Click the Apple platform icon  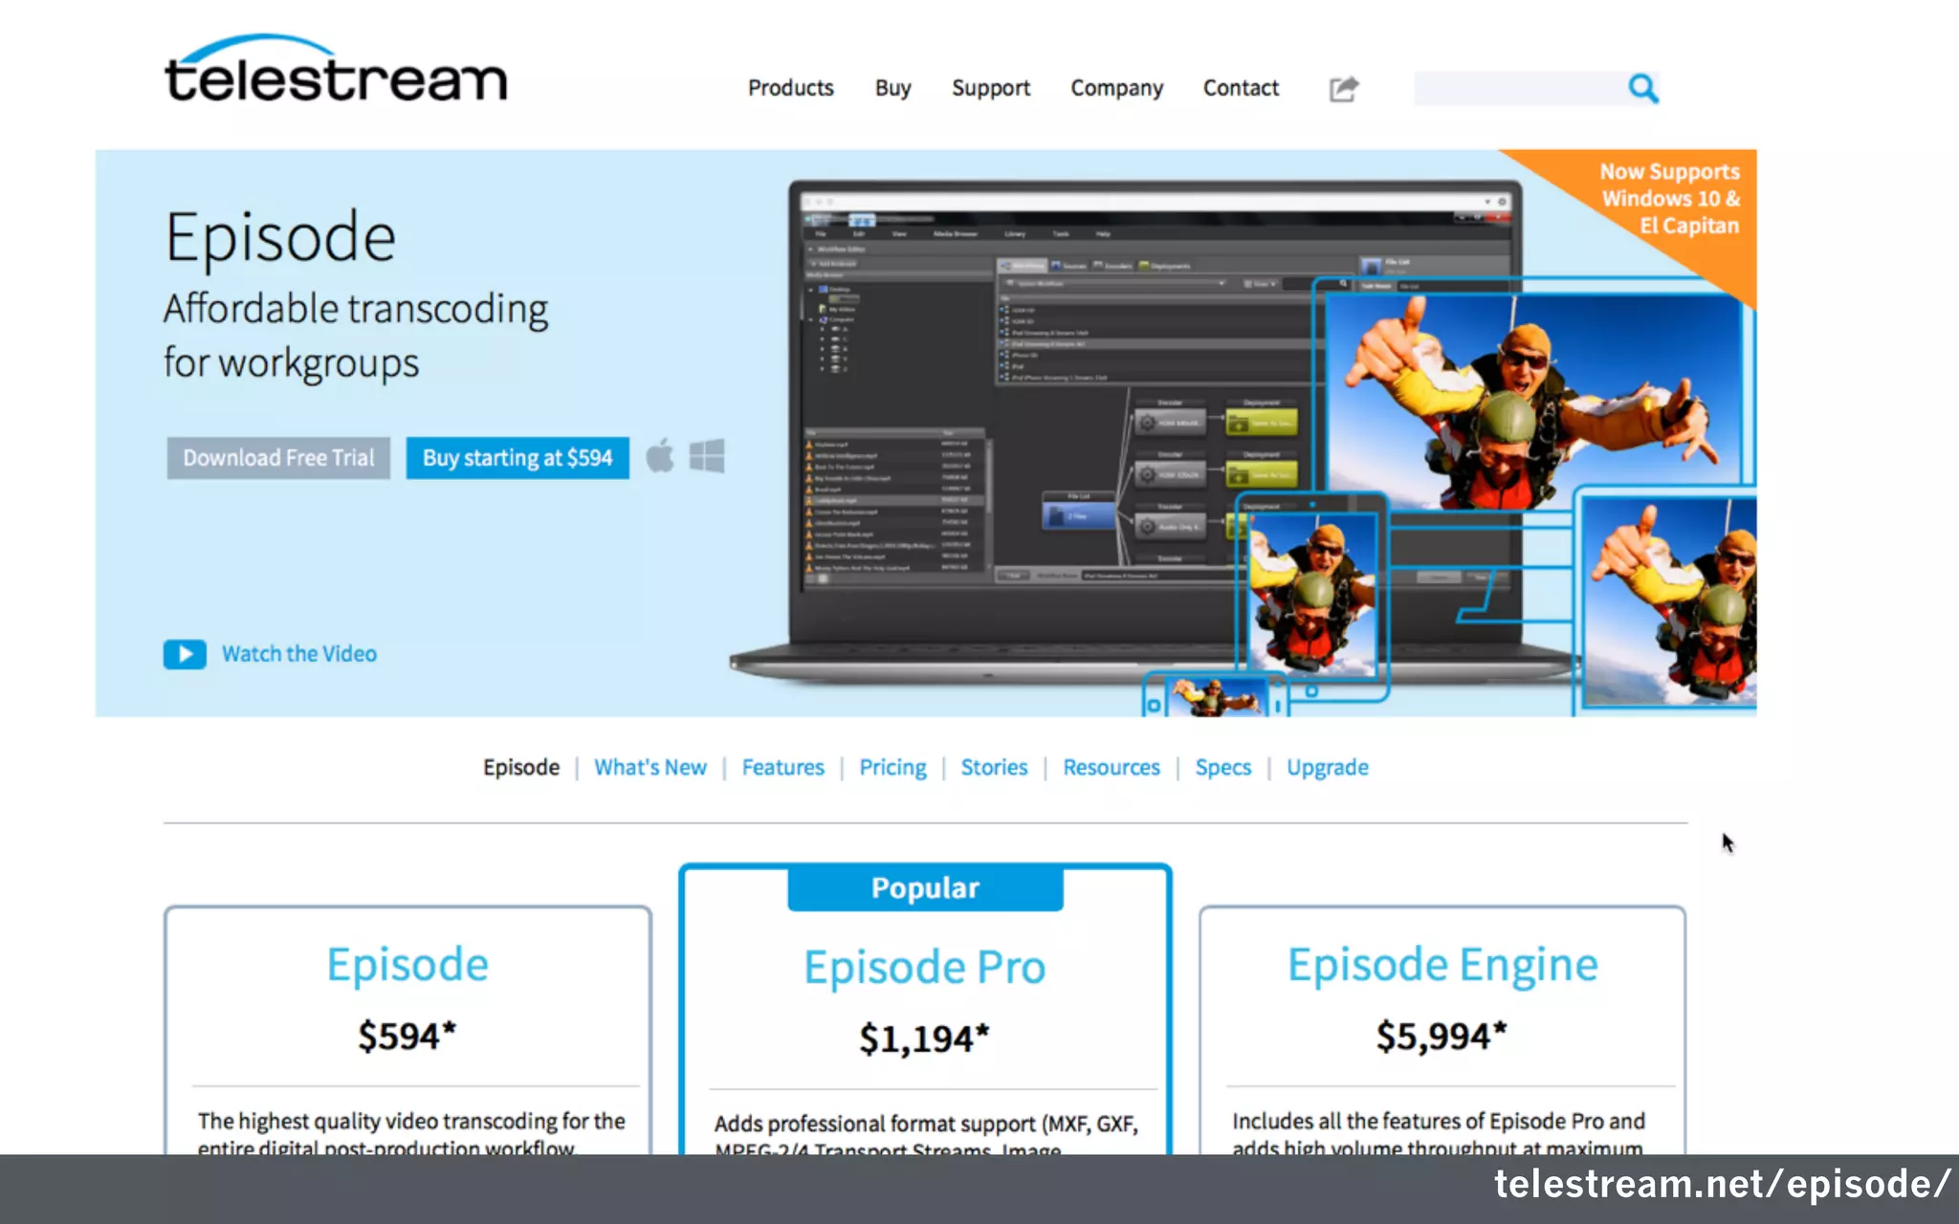(659, 455)
